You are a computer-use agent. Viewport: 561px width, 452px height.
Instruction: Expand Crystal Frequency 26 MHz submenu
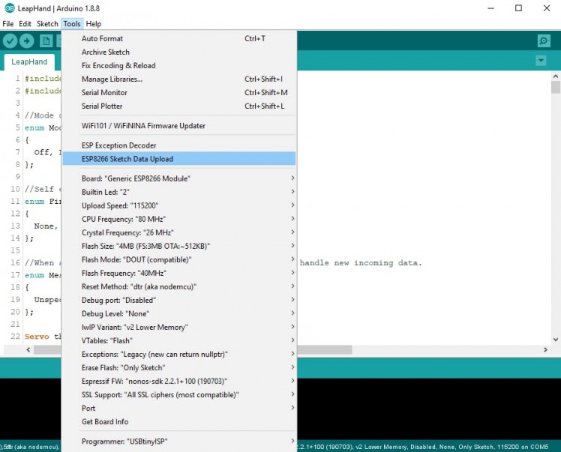coord(179,233)
